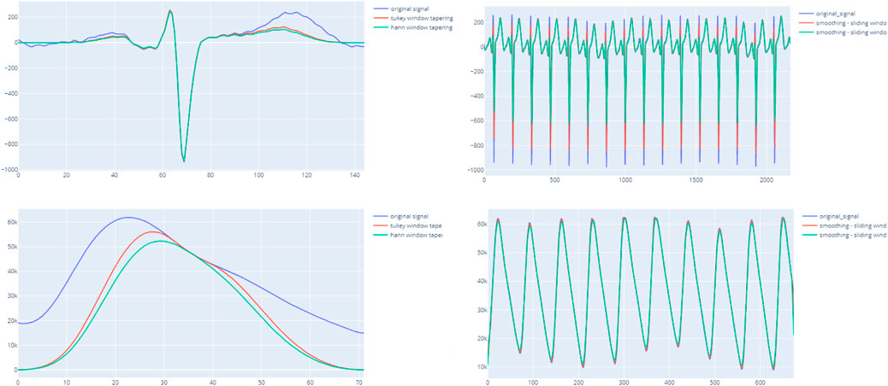Image resolution: width=888 pixels, height=386 pixels.
Task: Toggle green 'smoothing - sliding windo' entry, top-right chart
Action: click(x=843, y=32)
